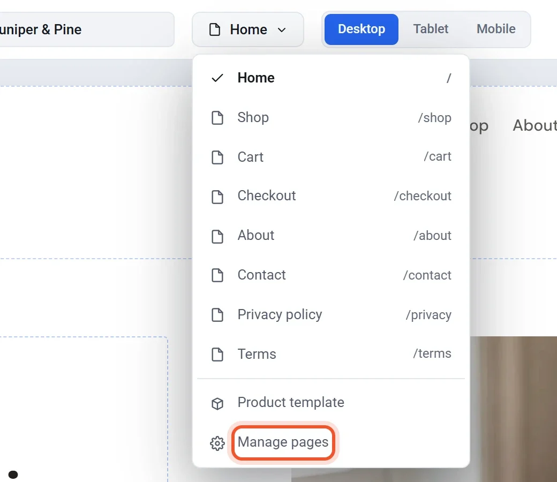
Task: Click the file icon beside Privacy policy
Action: pyautogui.click(x=217, y=315)
